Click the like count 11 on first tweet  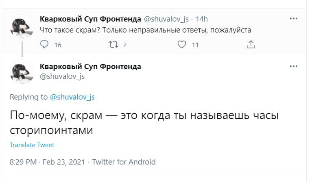click(195, 45)
